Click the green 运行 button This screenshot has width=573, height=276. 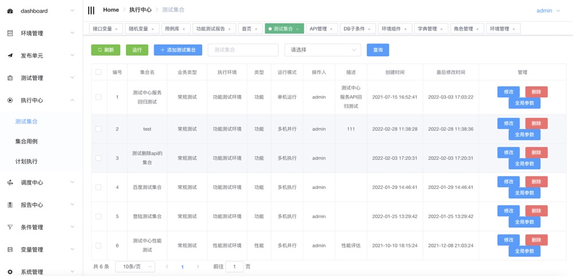point(137,50)
